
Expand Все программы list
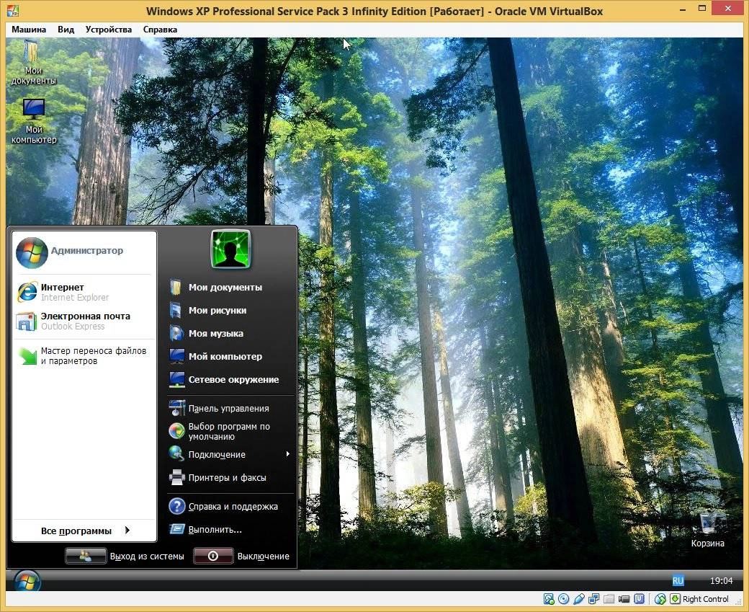pos(84,531)
